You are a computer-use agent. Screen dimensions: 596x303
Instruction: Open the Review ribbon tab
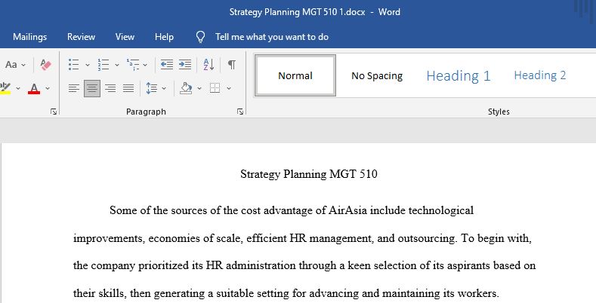coord(81,37)
